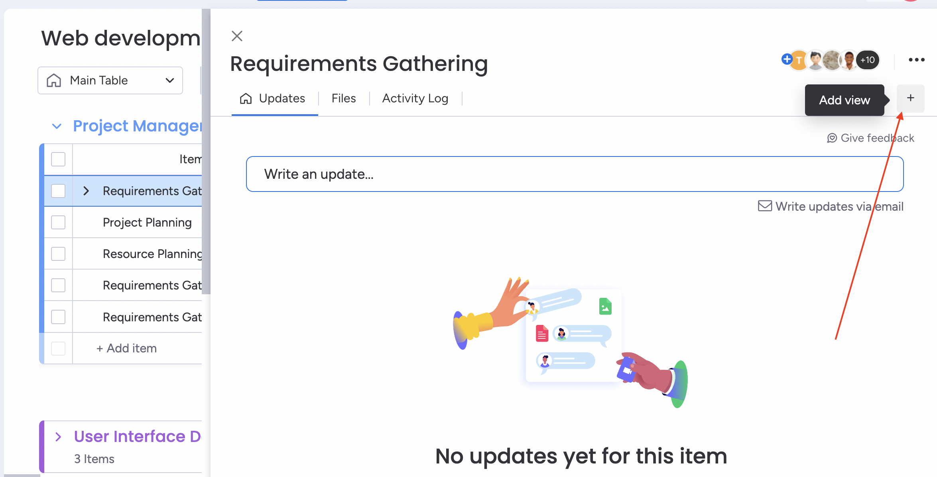The height and width of the screenshot is (477, 937).
Task: Open the three-dot options menu
Action: point(916,60)
